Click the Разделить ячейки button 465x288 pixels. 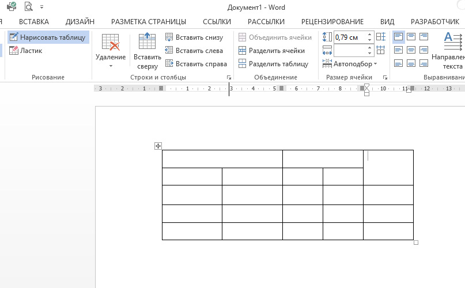click(271, 51)
